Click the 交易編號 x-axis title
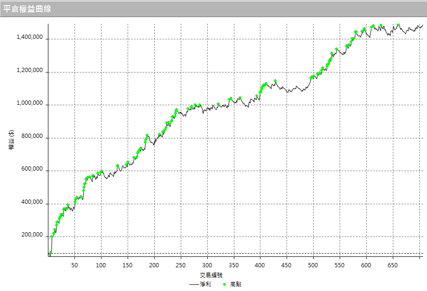This screenshot has width=427, height=291. (211, 275)
